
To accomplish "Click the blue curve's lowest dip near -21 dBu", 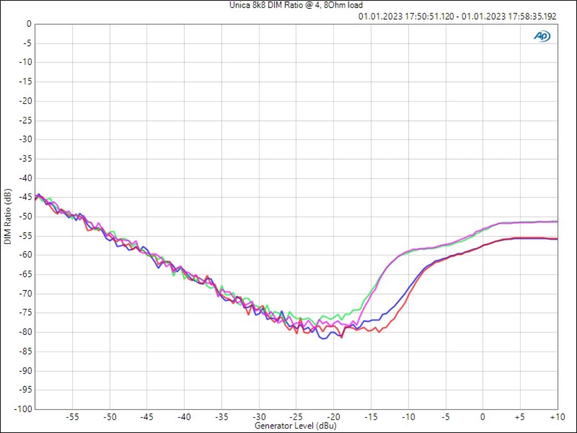I will click(323, 339).
